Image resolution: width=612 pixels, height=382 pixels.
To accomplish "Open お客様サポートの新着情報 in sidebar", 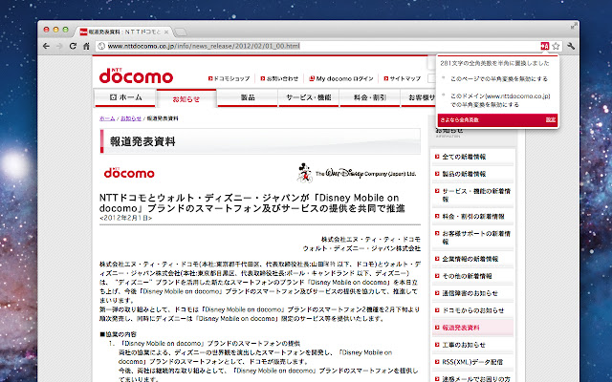I will [x=476, y=238].
